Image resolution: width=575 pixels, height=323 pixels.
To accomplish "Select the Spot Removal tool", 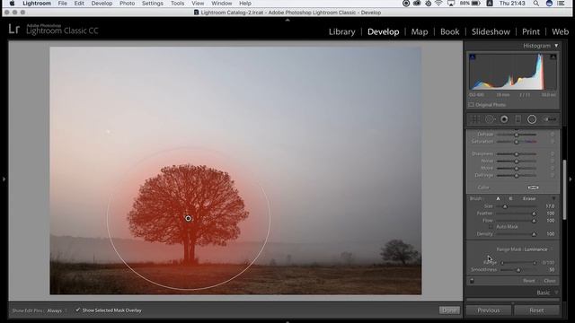I will [x=490, y=119].
